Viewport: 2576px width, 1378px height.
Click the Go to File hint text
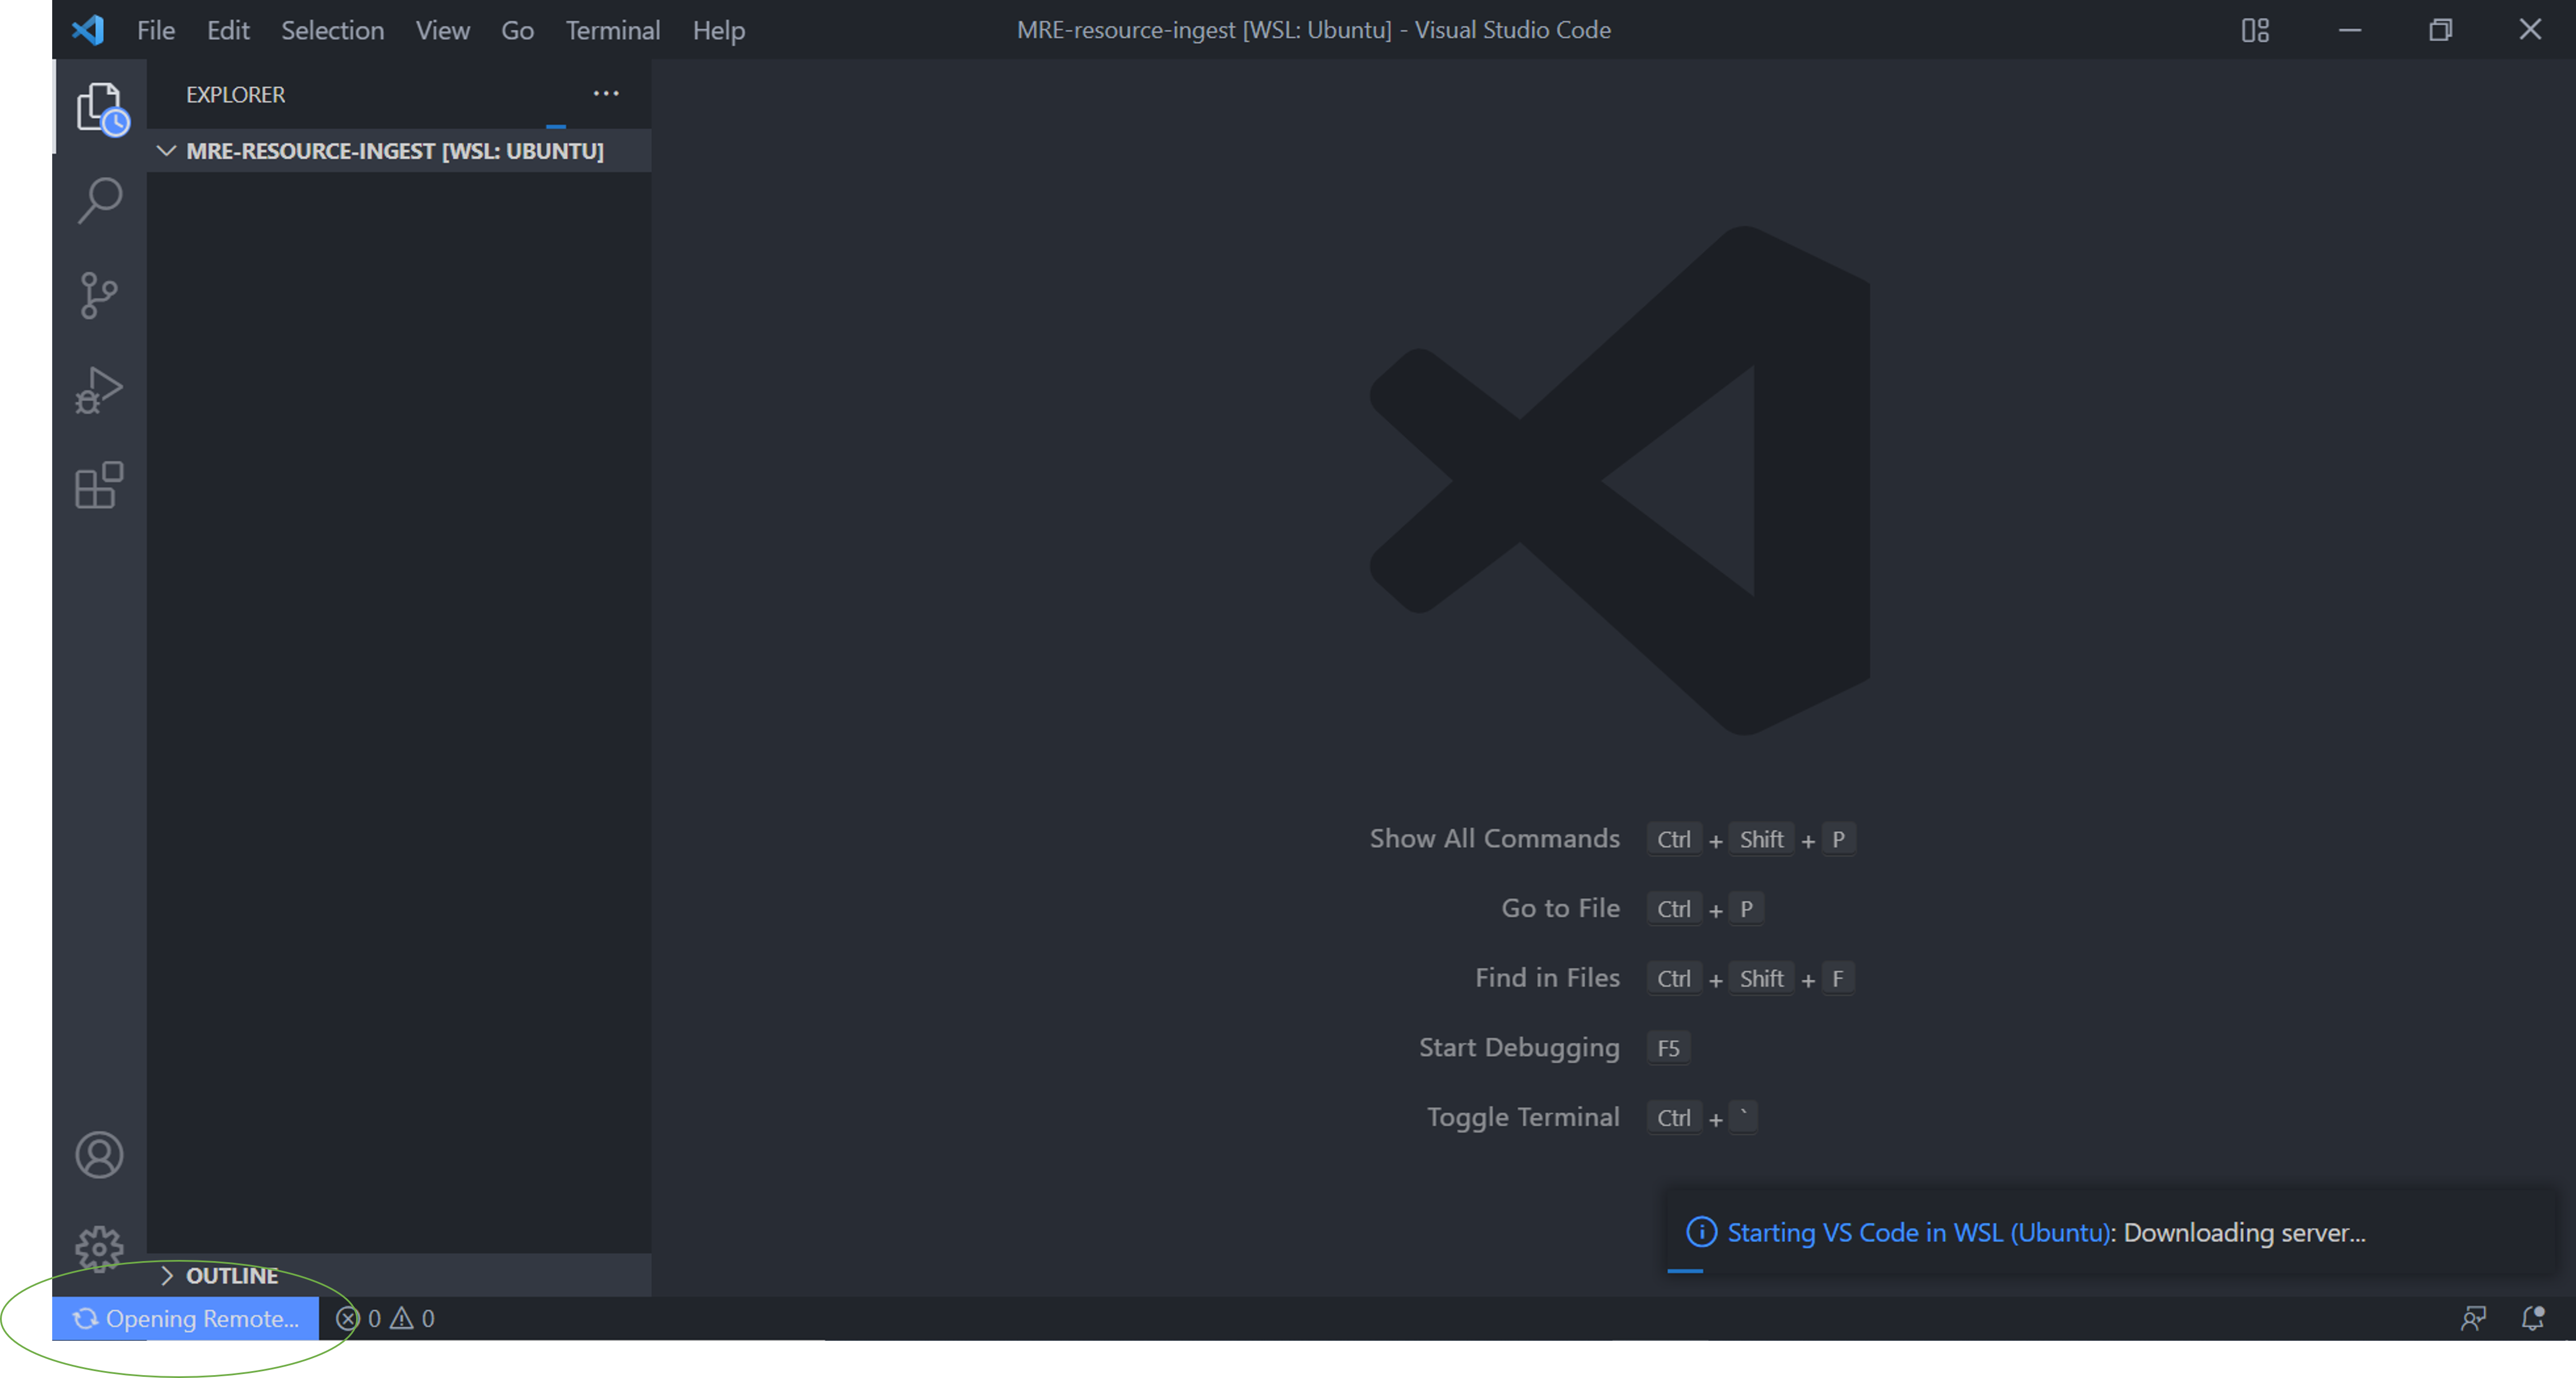point(1560,909)
